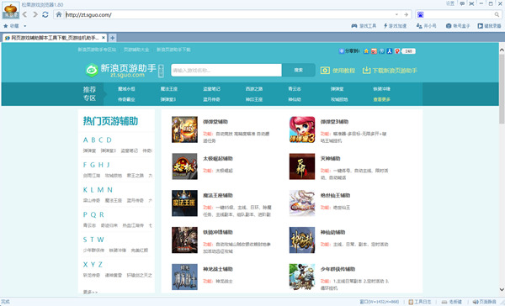Click the browser back arrow
The height and width of the screenshot is (306, 505).
pos(24,15)
